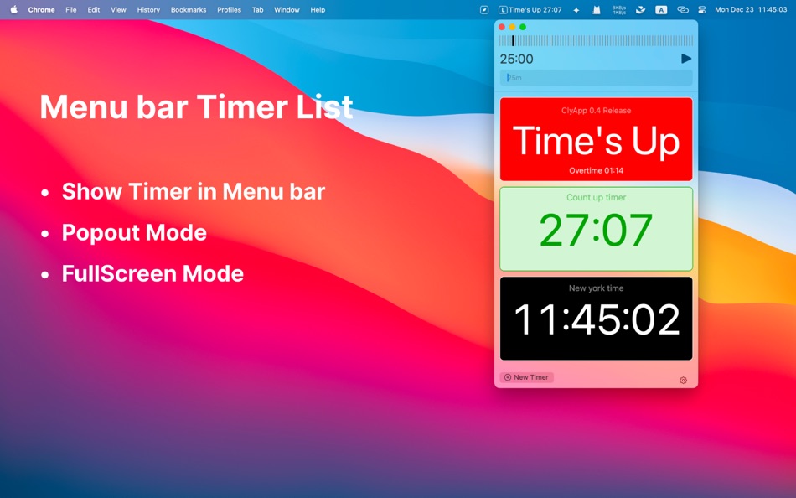
Task: Minimize the timer list window
Action: pos(512,27)
